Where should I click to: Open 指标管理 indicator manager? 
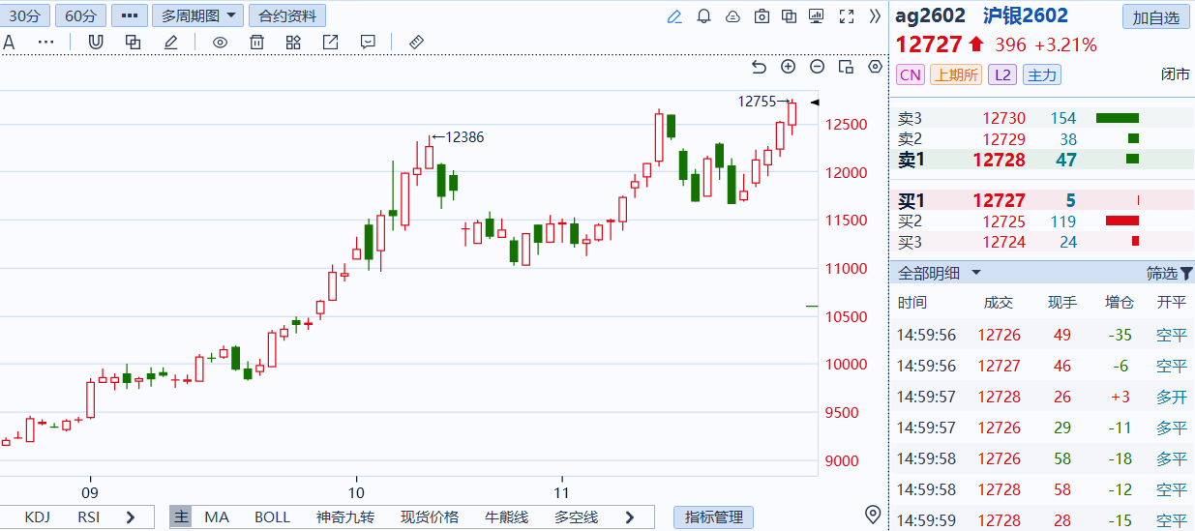[713, 517]
